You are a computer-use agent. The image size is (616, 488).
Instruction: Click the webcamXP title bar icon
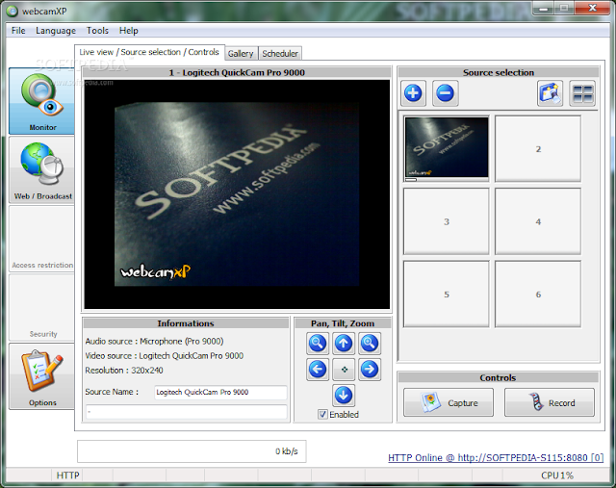(x=13, y=11)
